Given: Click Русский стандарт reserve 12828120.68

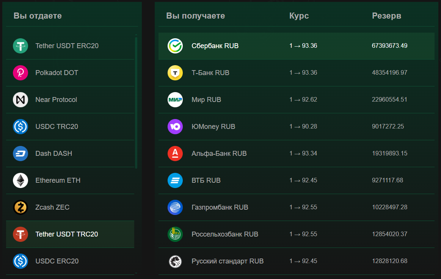Looking at the screenshot, I should 389,261.
